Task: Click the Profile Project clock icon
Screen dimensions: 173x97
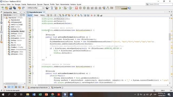Action: click(x=70, y=8)
